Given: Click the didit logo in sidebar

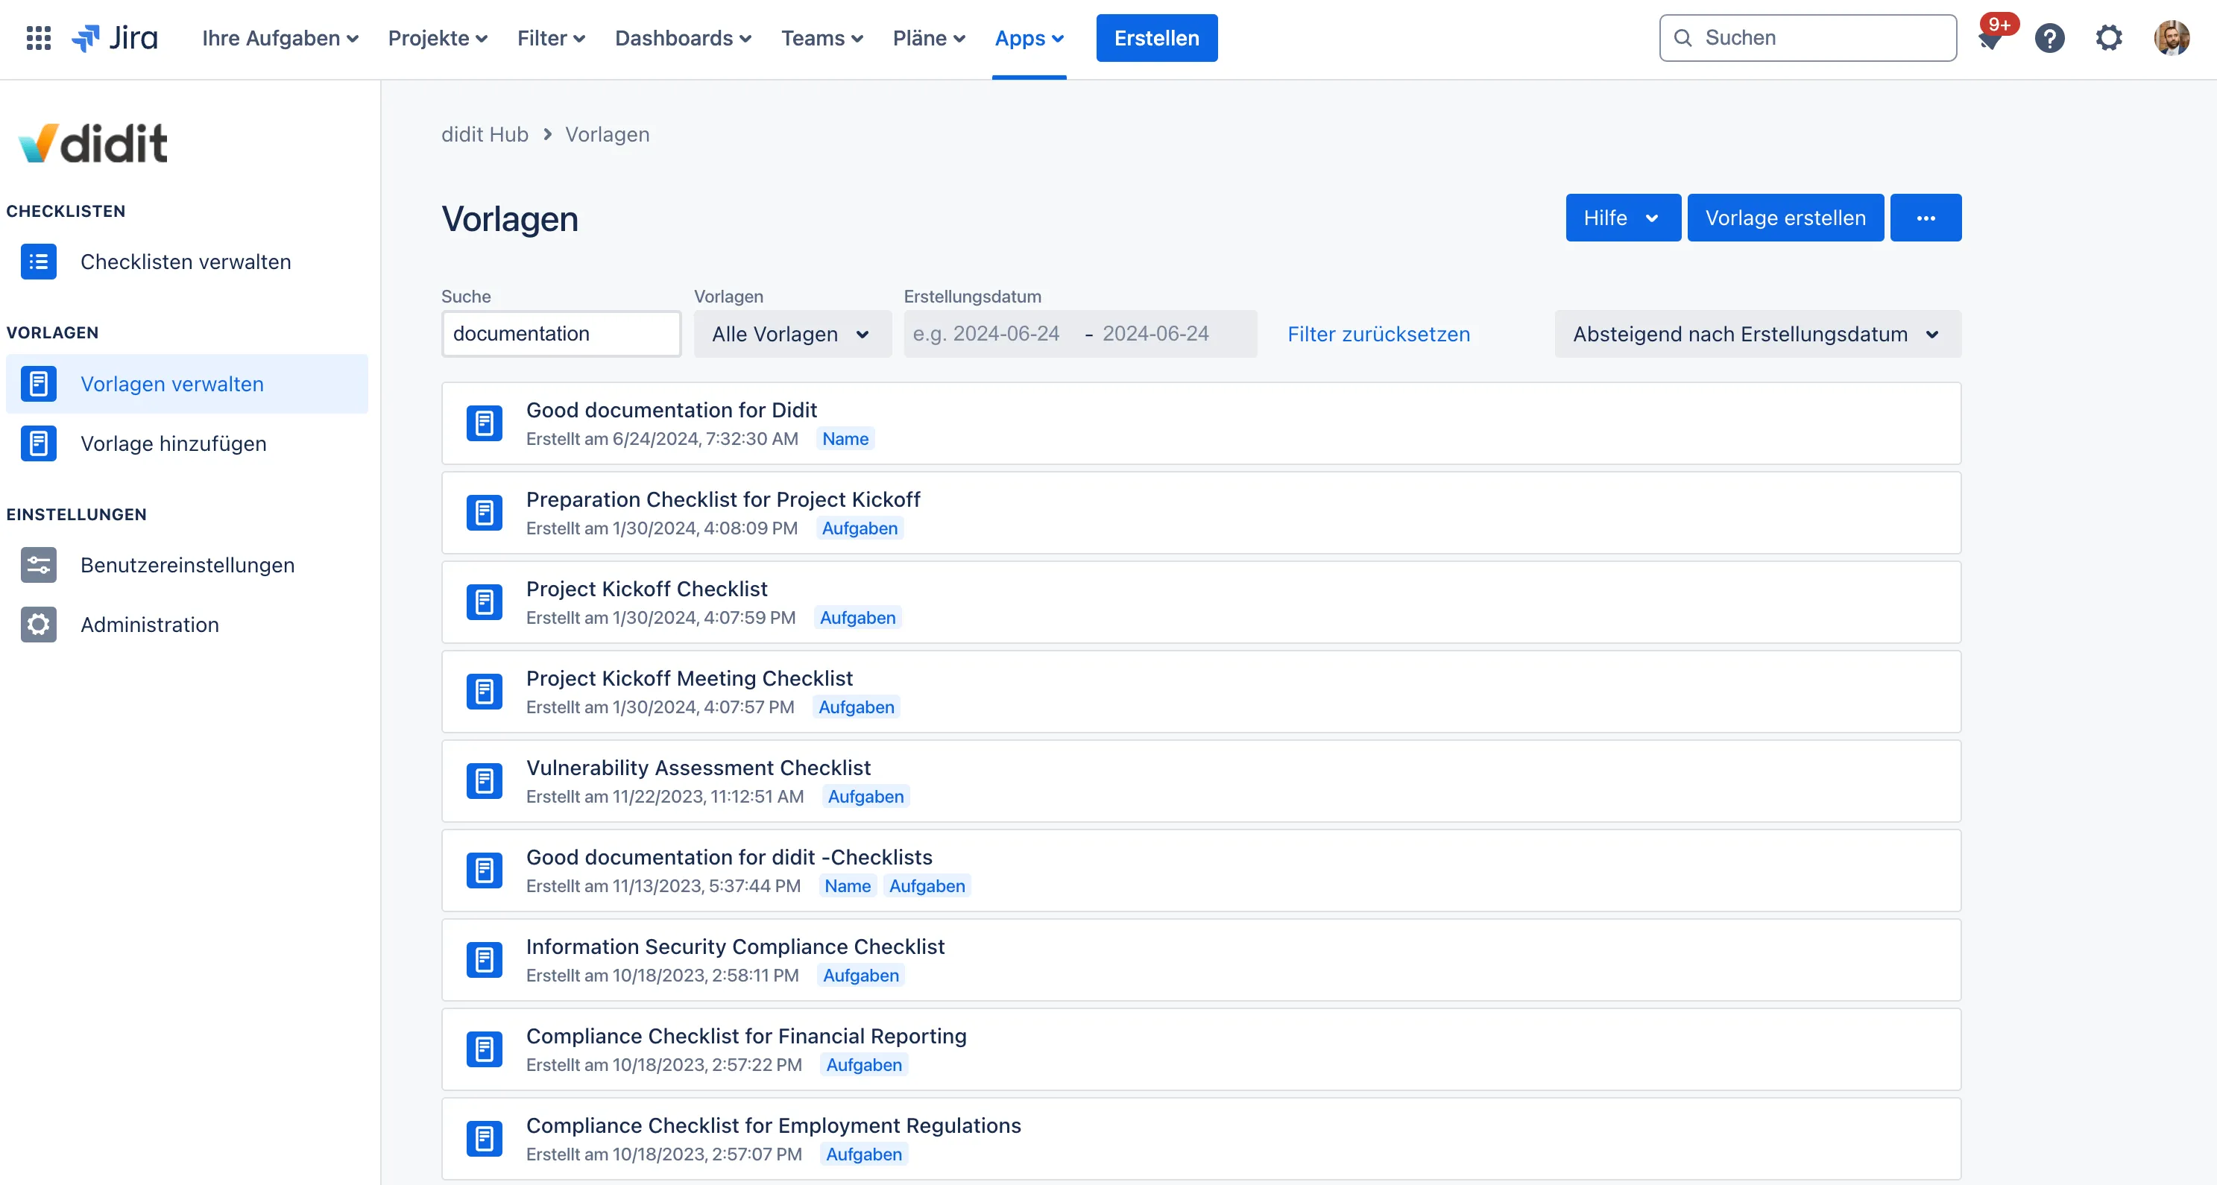Looking at the screenshot, I should pos(93,143).
